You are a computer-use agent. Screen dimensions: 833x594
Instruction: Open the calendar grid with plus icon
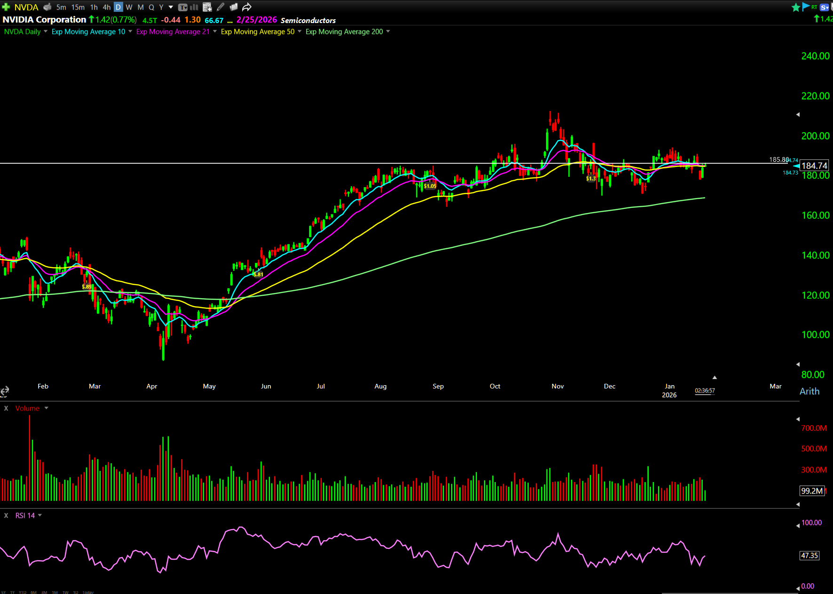pos(207,7)
